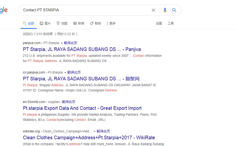
Task: Open 工具 (Tools) options
Action: [171, 23]
